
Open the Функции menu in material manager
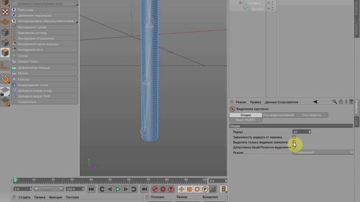(x=55, y=197)
